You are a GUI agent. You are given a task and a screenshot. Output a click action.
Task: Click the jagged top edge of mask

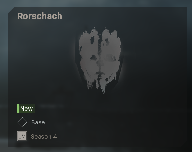point(100,30)
